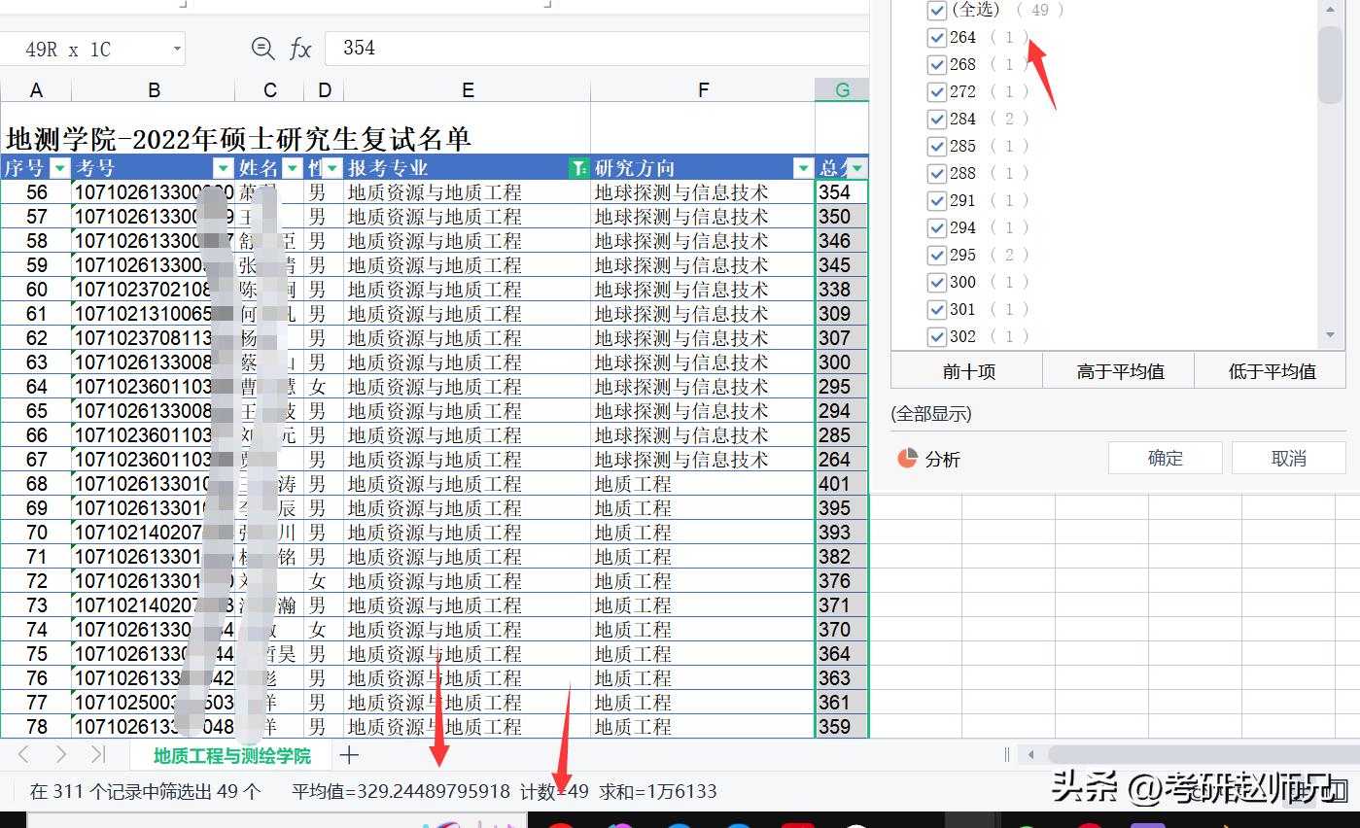Open the 研究方向 column filter dropdown
This screenshot has height=828, width=1360.
point(803,168)
